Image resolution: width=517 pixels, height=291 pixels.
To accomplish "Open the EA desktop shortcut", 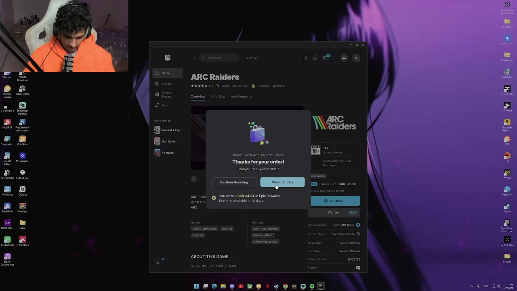I will pos(507,157).
